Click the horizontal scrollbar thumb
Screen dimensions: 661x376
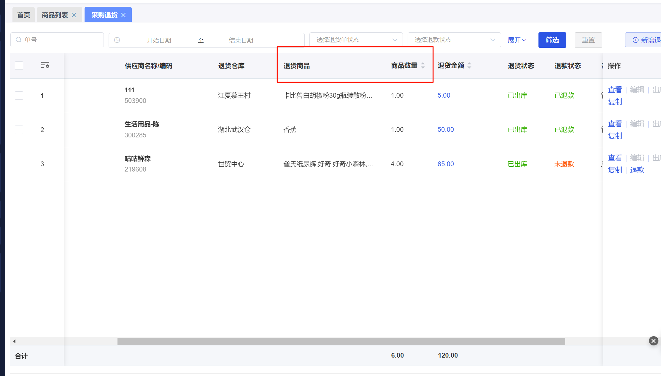click(341, 341)
